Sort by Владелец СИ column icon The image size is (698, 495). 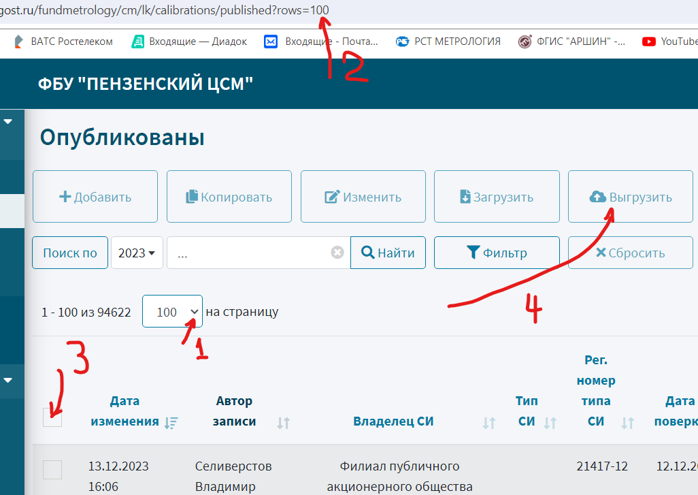pyautogui.click(x=488, y=422)
